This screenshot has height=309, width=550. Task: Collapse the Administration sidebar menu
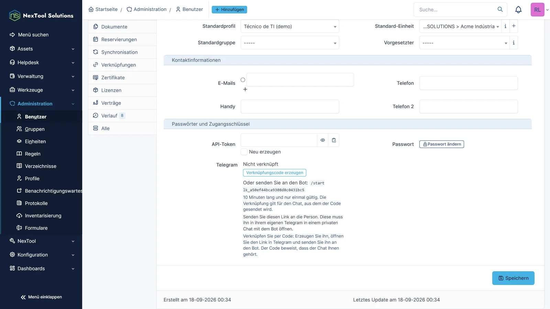[x=42, y=104]
